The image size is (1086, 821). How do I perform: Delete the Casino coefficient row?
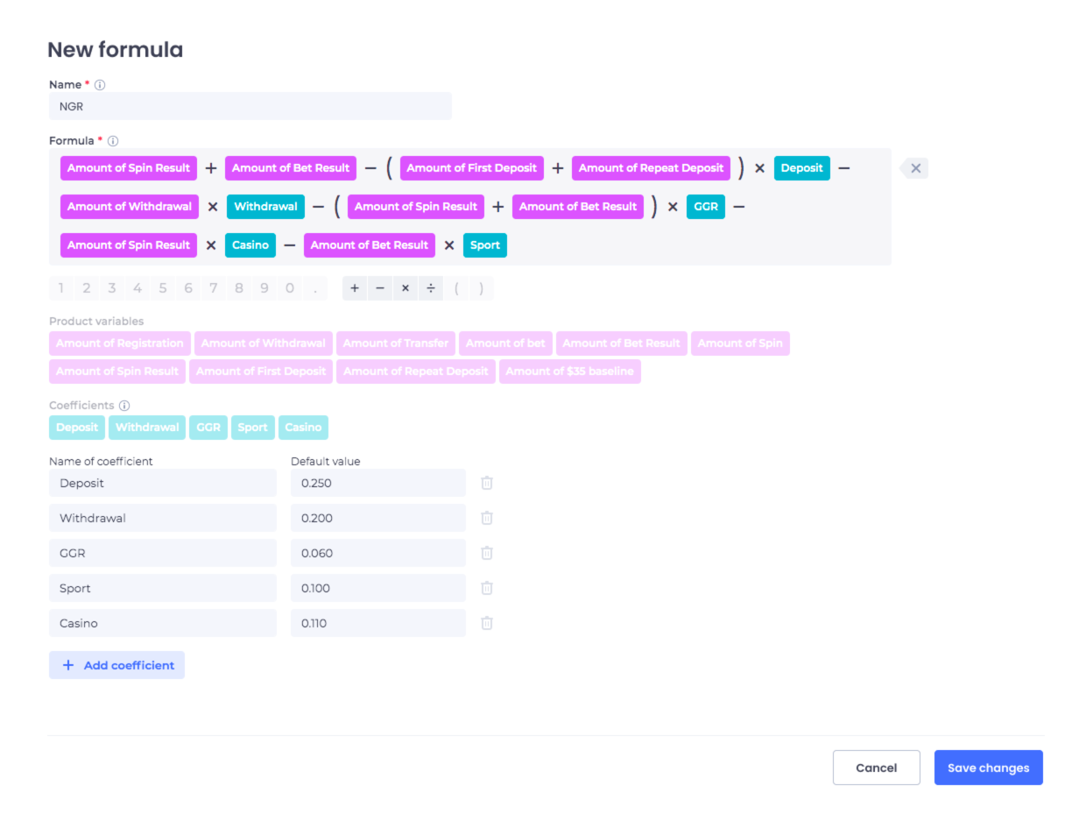[x=487, y=623]
